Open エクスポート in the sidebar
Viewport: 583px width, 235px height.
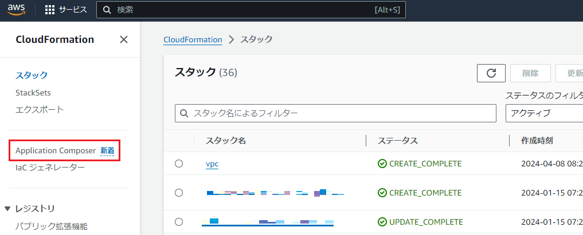[40, 110]
